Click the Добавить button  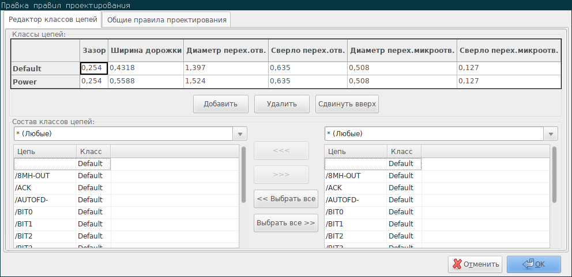coord(221,104)
